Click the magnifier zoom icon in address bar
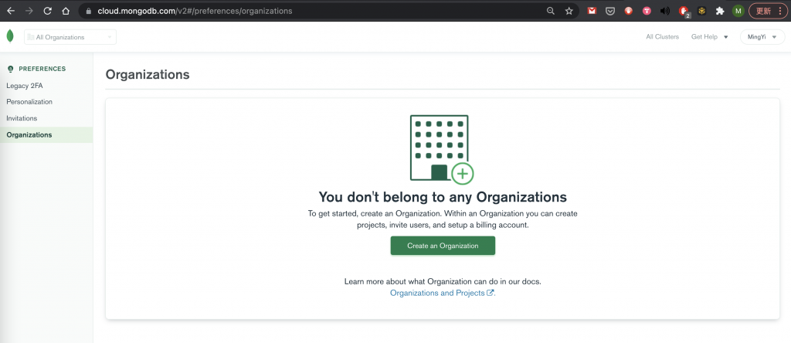 coord(550,11)
